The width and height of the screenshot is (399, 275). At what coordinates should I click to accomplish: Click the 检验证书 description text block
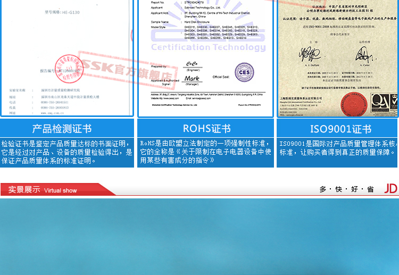click(66, 152)
